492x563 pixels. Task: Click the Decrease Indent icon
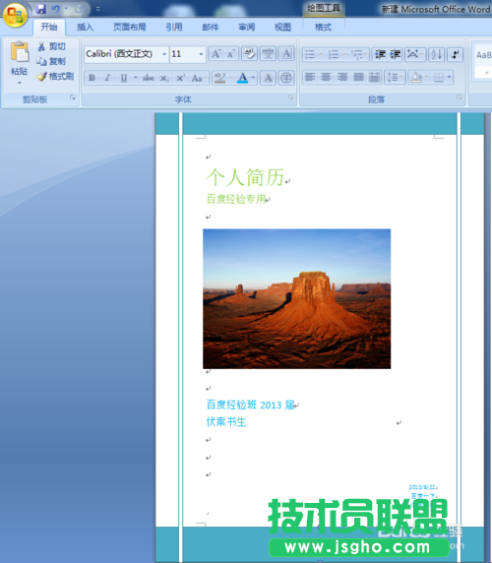click(x=380, y=54)
